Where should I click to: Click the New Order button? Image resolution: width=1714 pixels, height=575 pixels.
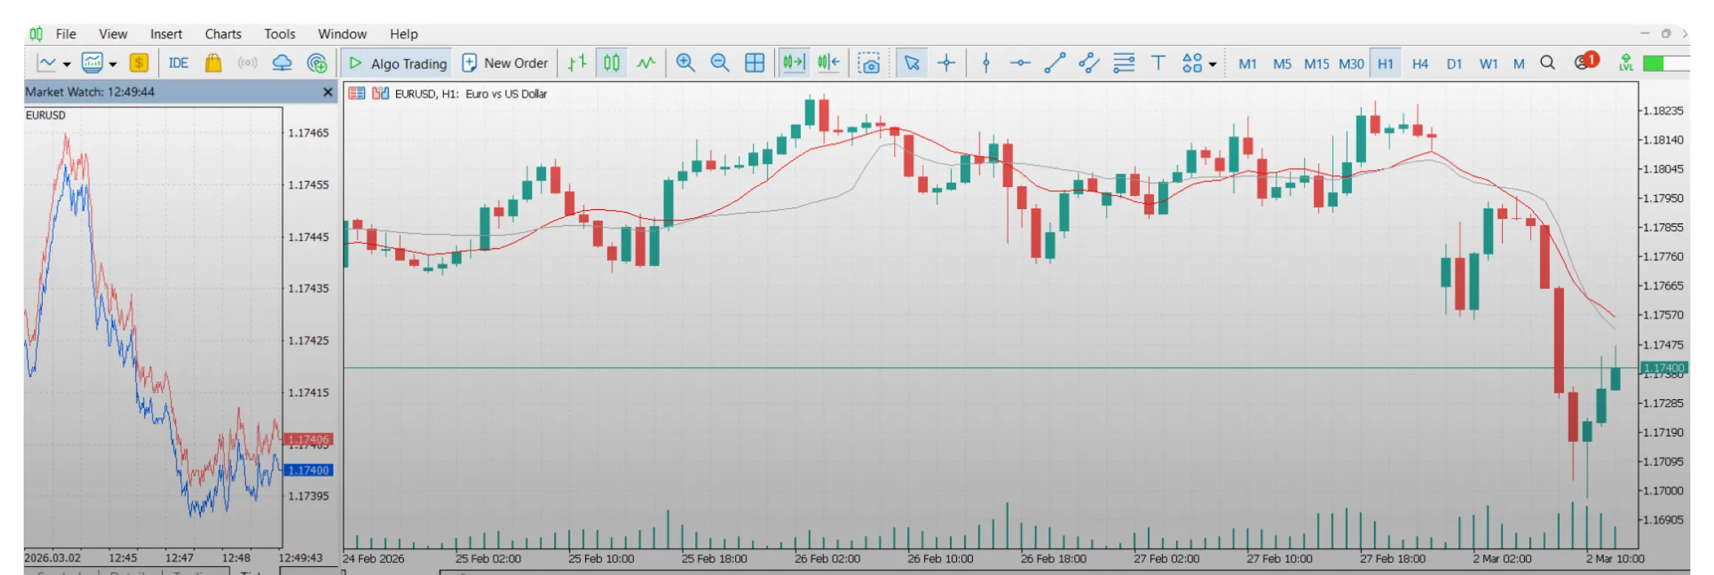[x=505, y=64]
